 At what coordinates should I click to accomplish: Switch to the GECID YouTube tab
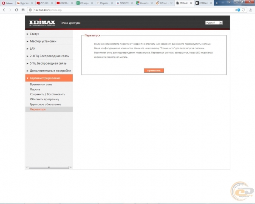(x=65, y=3)
